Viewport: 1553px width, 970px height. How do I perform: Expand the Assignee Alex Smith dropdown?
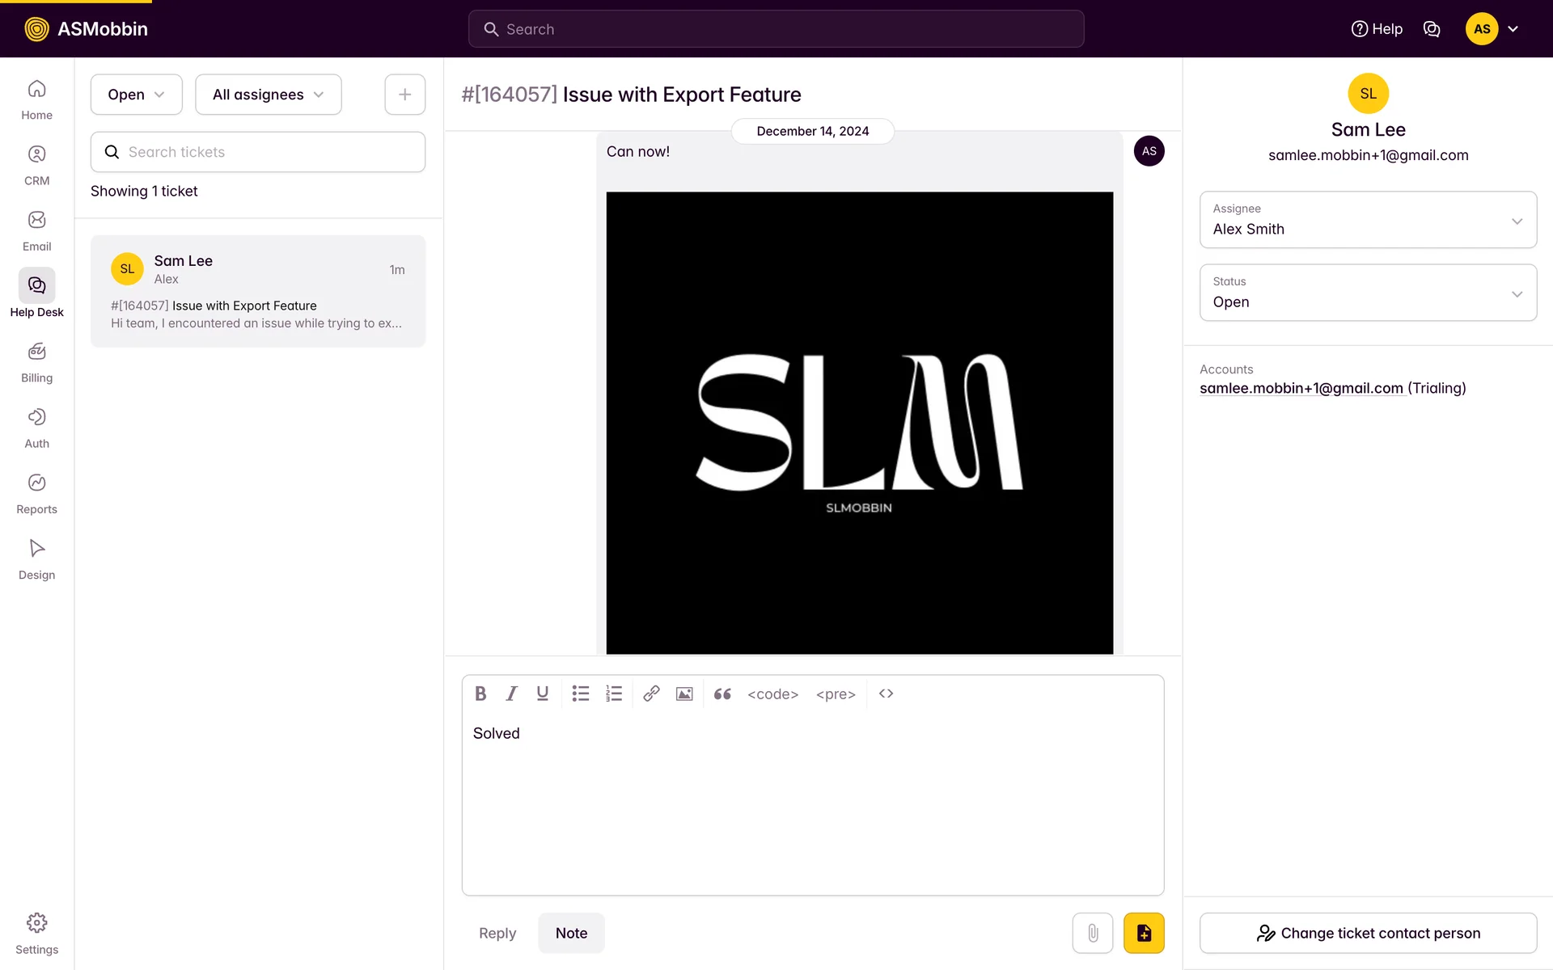(x=1367, y=220)
